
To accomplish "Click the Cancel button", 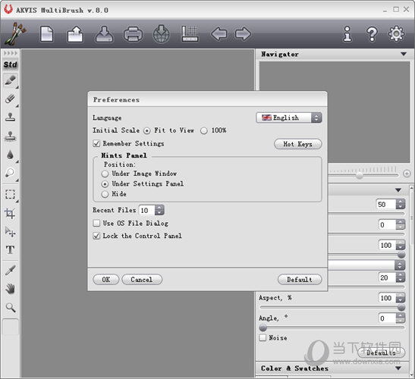I will tap(142, 280).
